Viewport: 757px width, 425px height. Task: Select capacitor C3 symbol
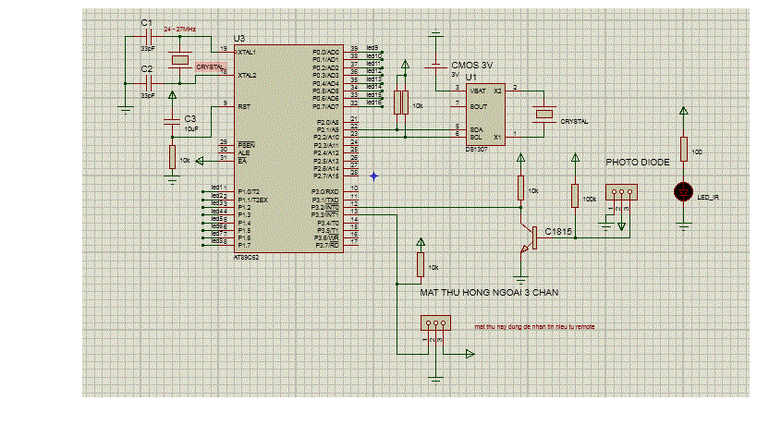(172, 121)
